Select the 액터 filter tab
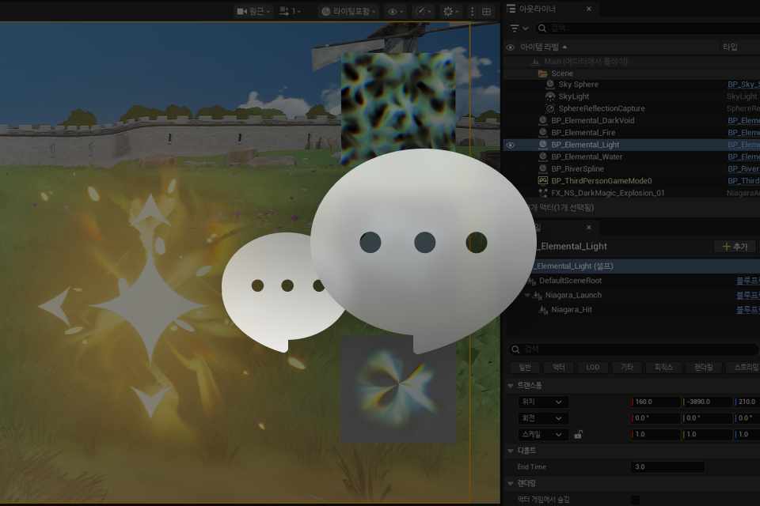Screen dimensions: 760x506 tap(559, 368)
